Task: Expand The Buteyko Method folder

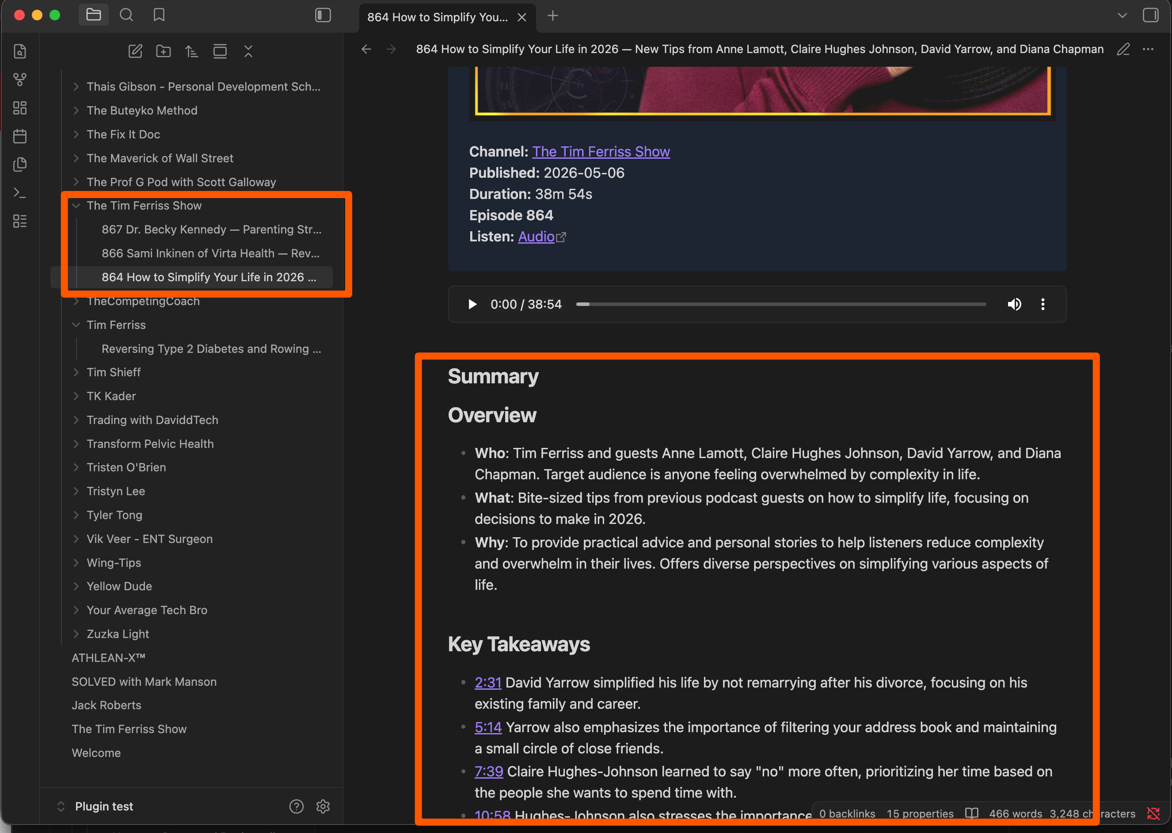Action: point(76,110)
